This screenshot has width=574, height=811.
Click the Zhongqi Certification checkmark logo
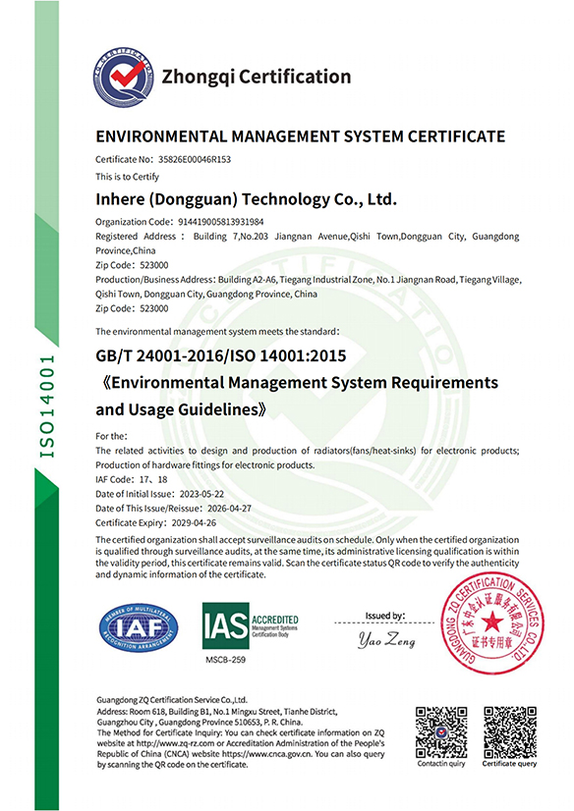(x=123, y=79)
